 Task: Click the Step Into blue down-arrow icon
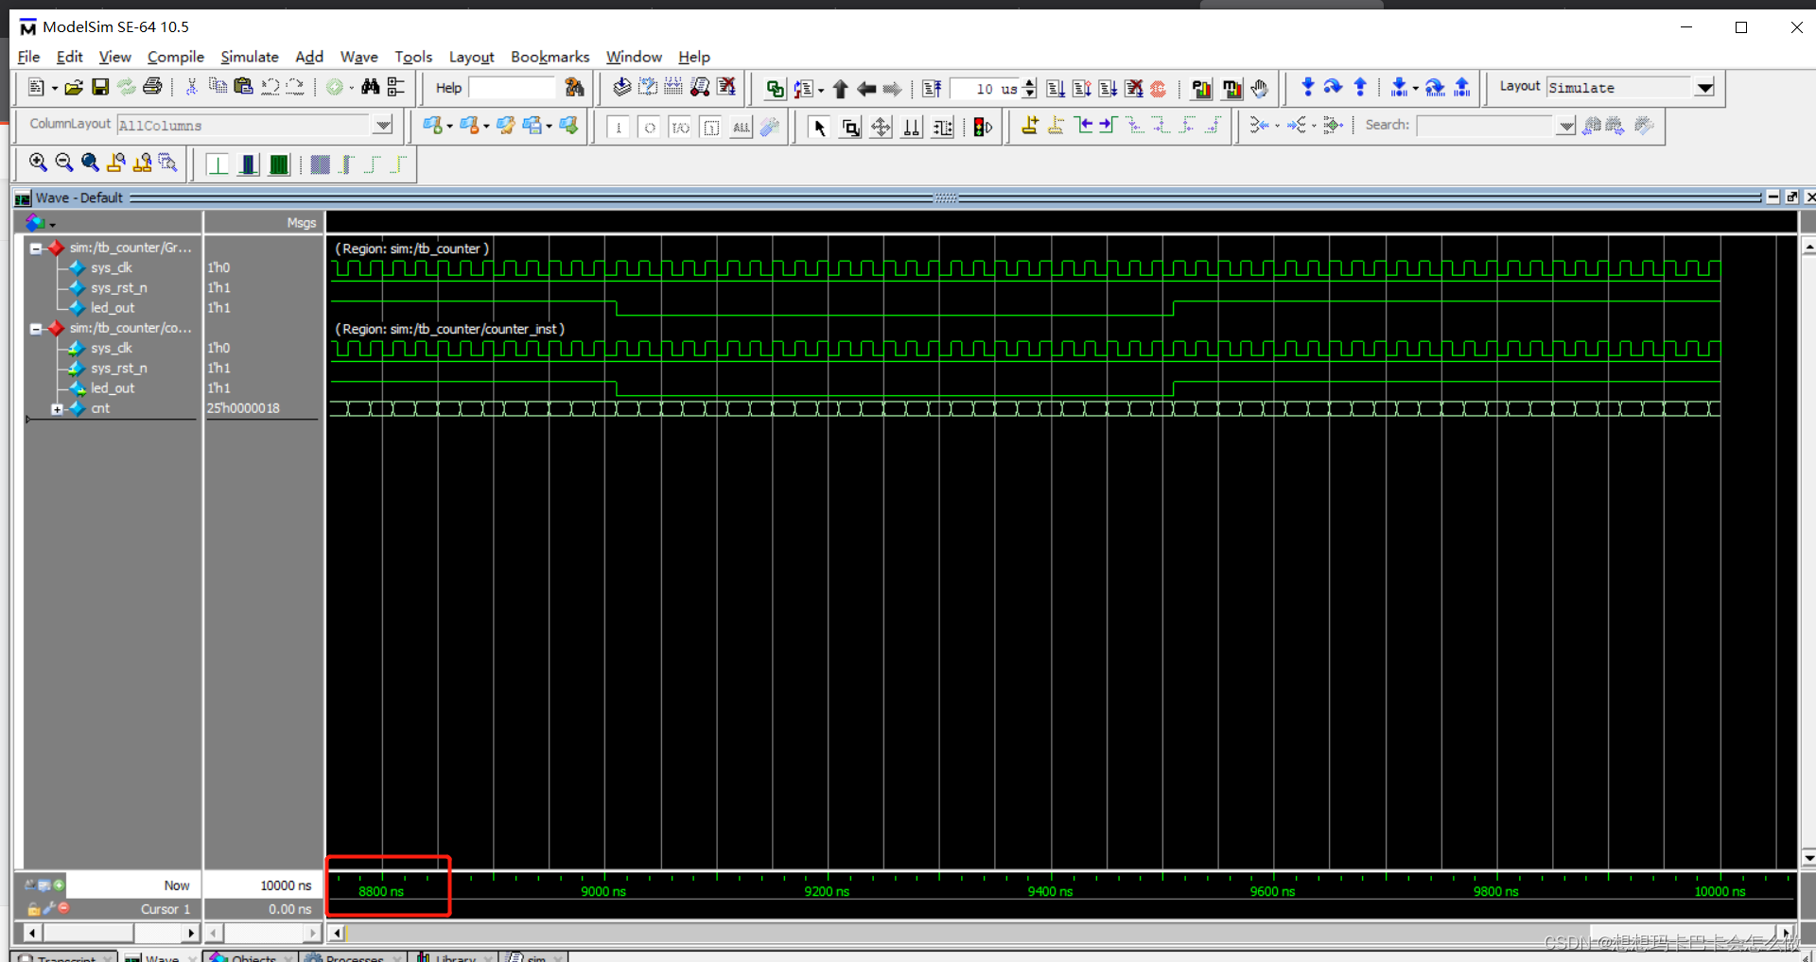1308,88
